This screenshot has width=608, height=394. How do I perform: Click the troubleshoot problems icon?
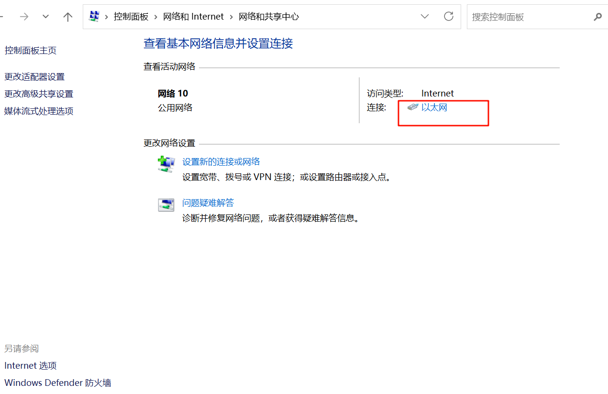point(166,204)
